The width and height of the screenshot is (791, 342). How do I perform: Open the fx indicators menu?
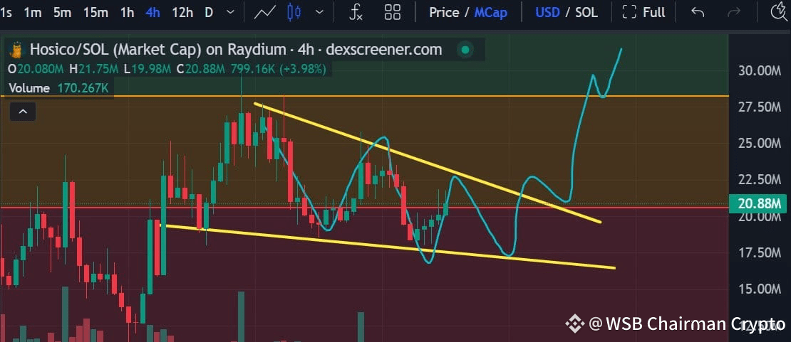[x=356, y=13]
